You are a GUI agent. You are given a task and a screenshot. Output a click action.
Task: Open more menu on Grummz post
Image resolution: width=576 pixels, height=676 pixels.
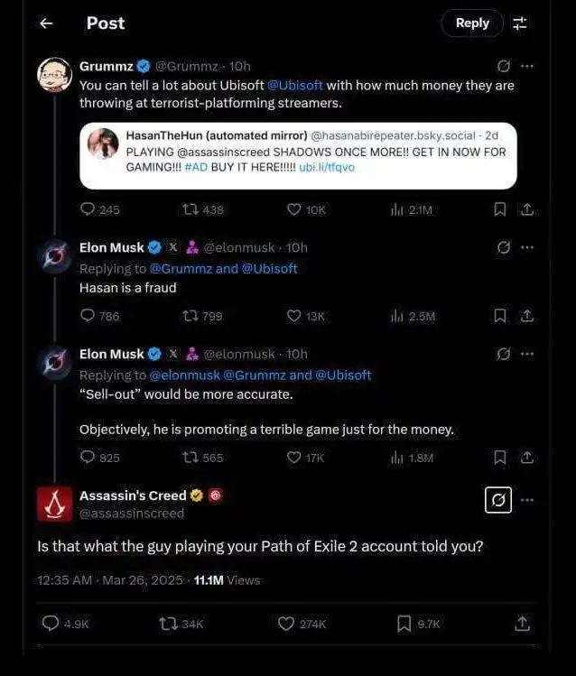click(527, 66)
